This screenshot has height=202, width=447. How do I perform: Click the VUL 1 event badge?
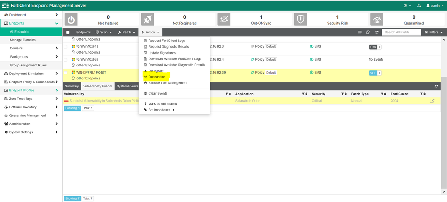point(375,73)
